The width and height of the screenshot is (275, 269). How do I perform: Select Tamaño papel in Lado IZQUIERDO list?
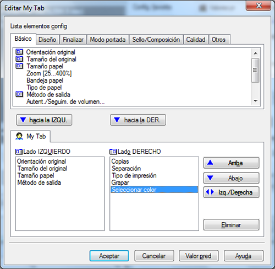point(36,175)
